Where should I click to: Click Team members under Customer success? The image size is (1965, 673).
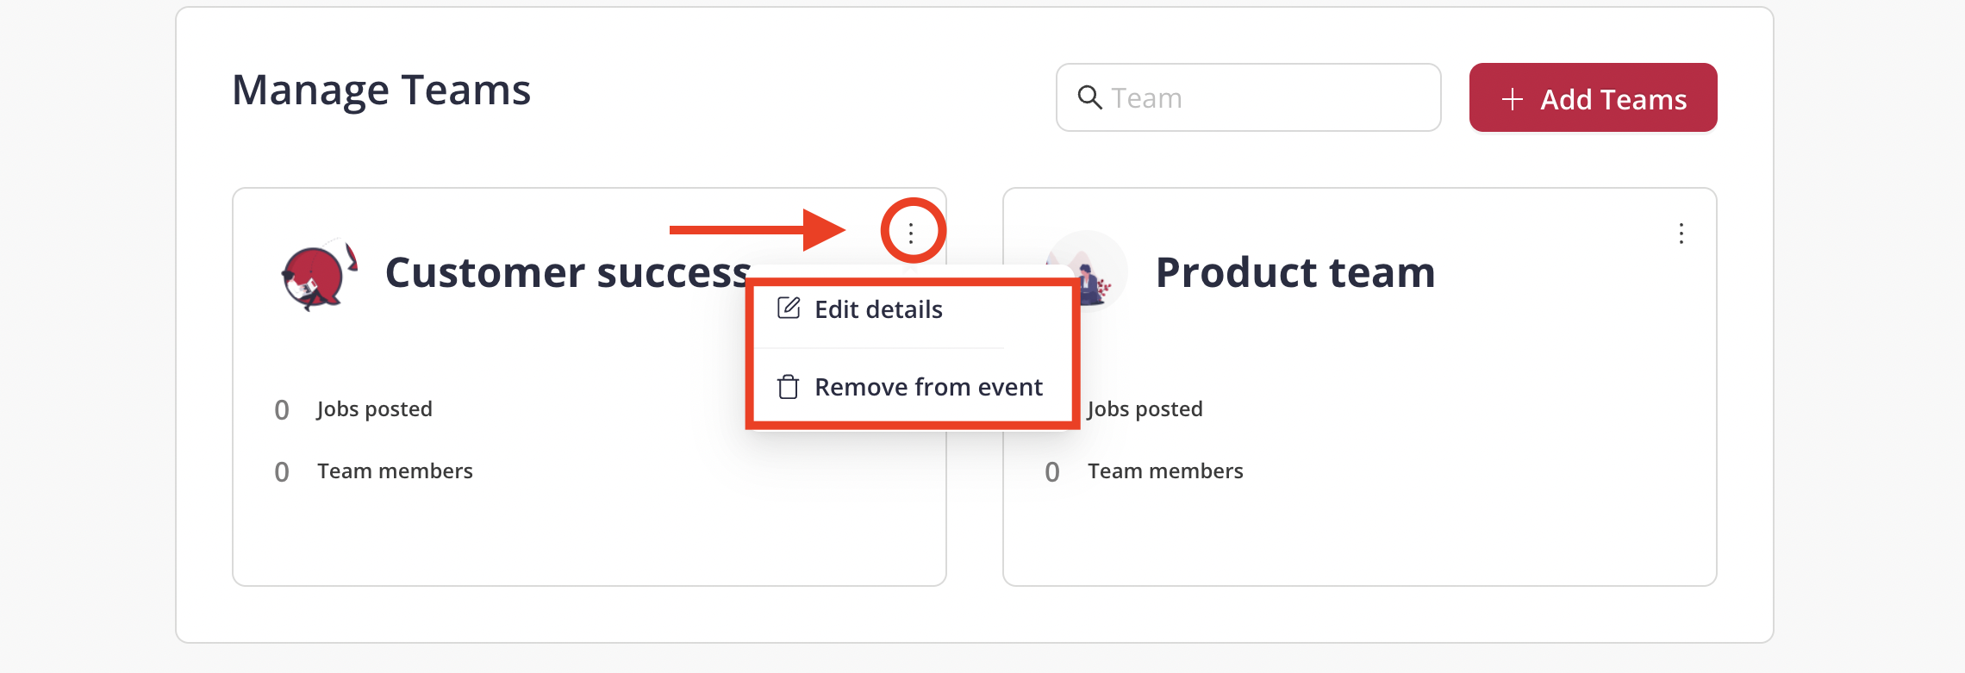tap(395, 471)
